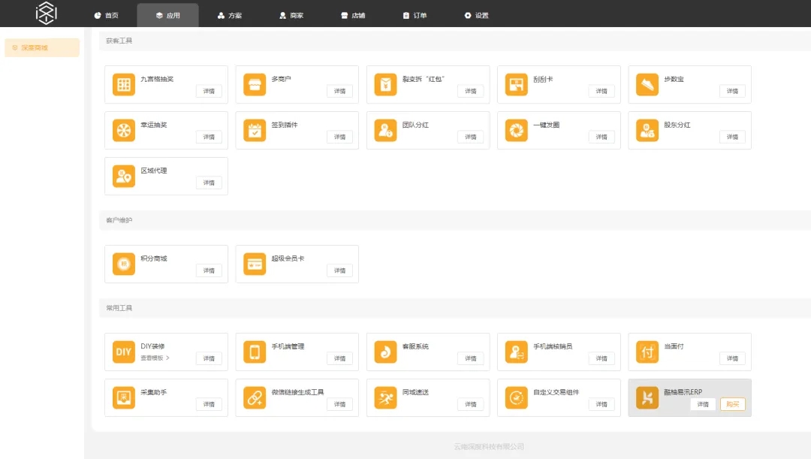Open 详情 details for DIY装修
The image size is (811, 459).
pyautogui.click(x=209, y=358)
